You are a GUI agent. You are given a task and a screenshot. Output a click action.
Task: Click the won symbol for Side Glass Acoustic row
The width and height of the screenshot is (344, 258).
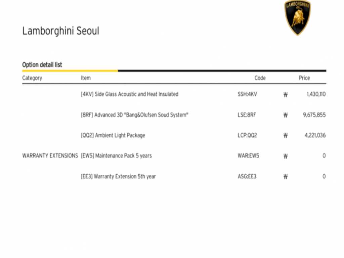point(286,95)
